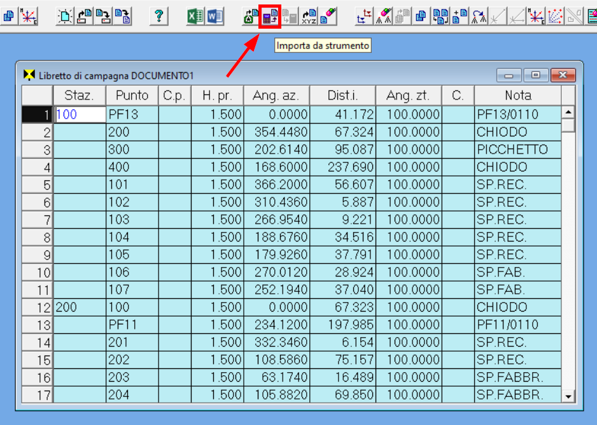
Task: Click the Dist.i. value 41.172
Action: (342, 115)
